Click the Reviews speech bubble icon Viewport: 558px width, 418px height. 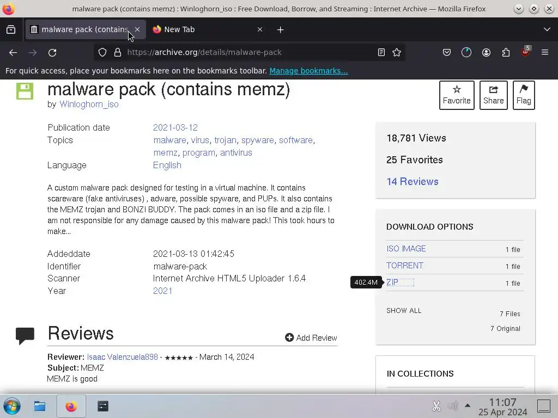[x=25, y=336]
